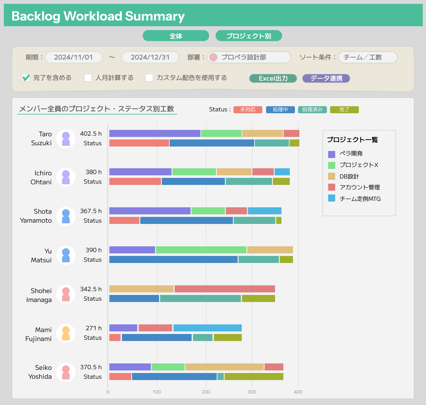Image resolution: width=426 pixels, height=405 pixels.
Task: Select Mami Fujinami's yellow avatar icon
Action: [66, 333]
